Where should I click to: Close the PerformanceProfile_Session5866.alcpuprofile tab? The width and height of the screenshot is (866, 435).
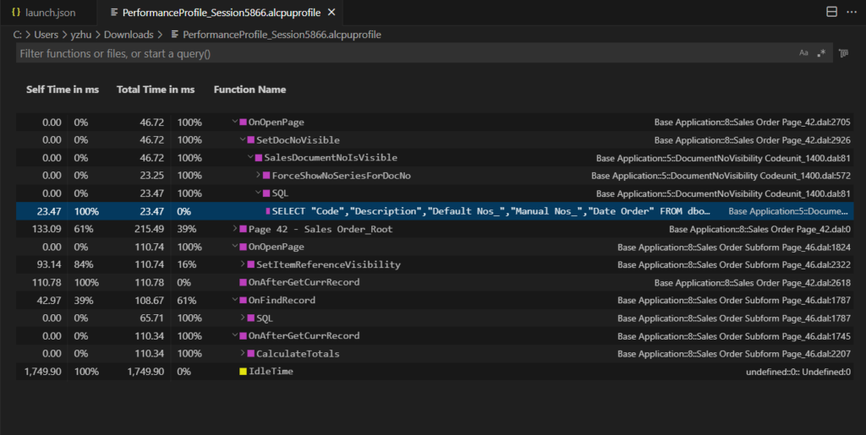[x=331, y=13]
